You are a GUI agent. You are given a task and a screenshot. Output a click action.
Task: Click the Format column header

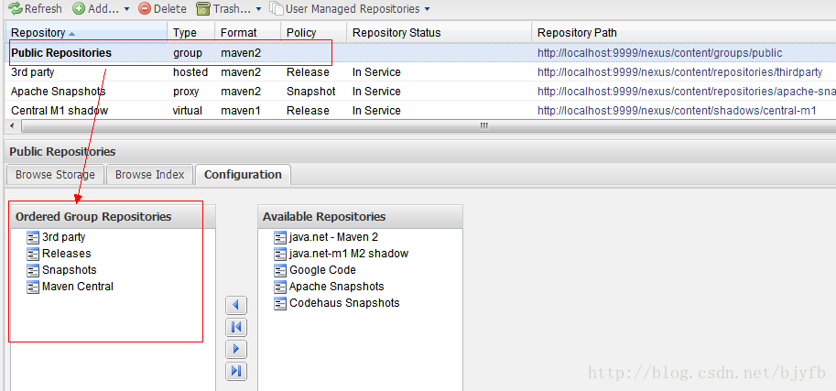tap(248, 33)
